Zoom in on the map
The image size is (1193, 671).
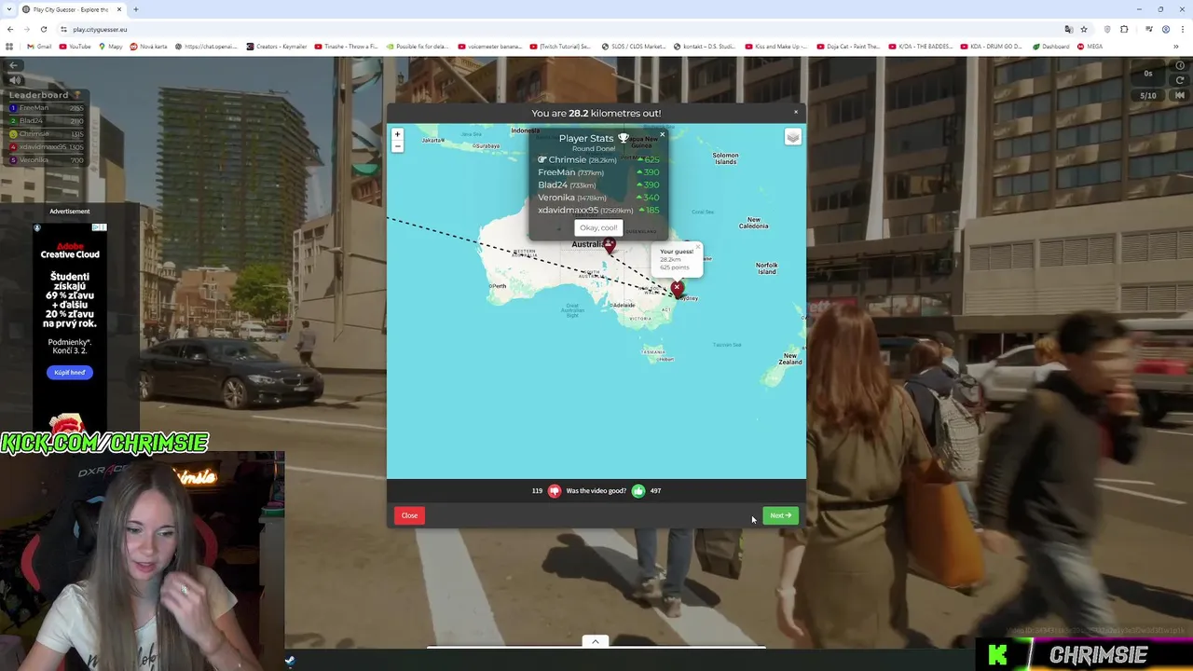click(x=397, y=134)
